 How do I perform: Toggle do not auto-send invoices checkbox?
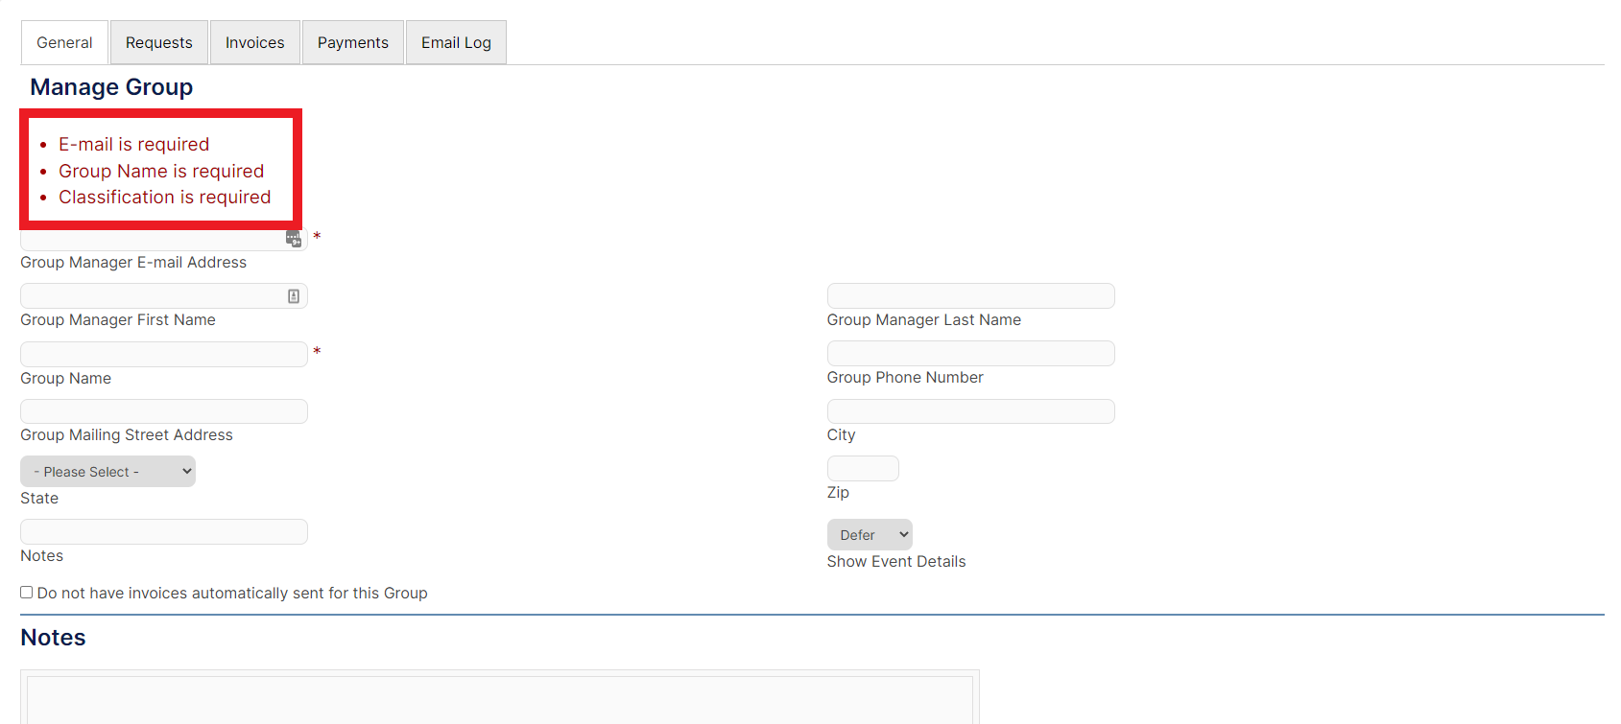[x=27, y=593]
